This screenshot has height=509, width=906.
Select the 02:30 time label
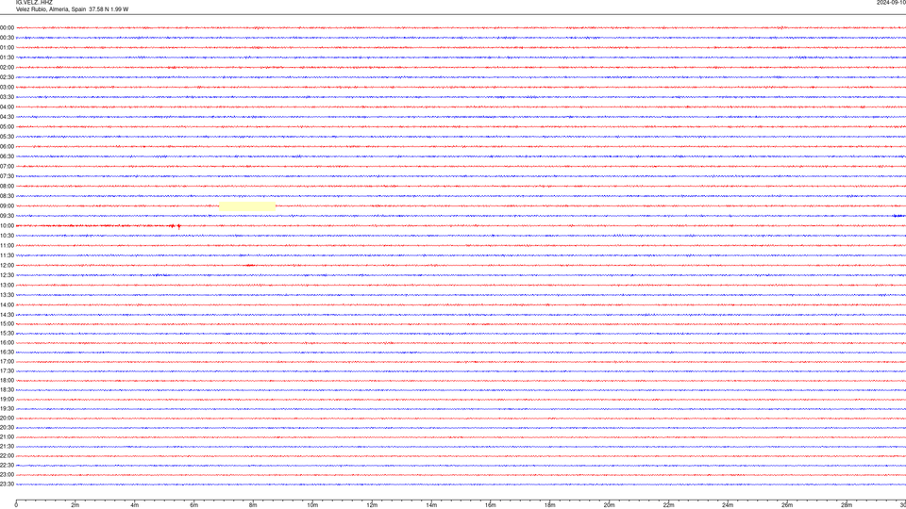click(7, 77)
